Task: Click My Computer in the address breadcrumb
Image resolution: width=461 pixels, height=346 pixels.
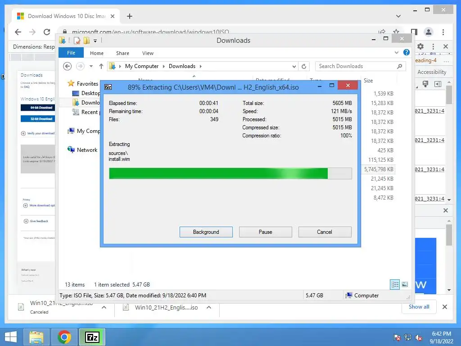Action: pos(142,66)
